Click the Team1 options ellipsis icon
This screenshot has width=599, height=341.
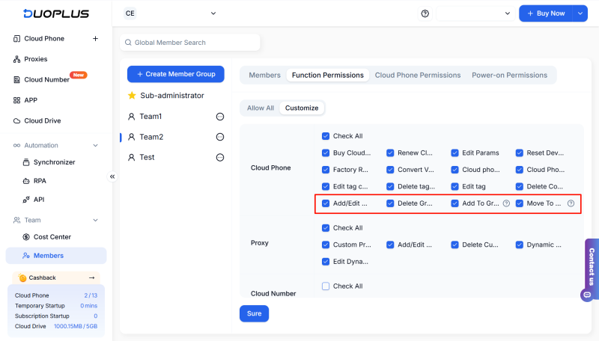[220, 117]
